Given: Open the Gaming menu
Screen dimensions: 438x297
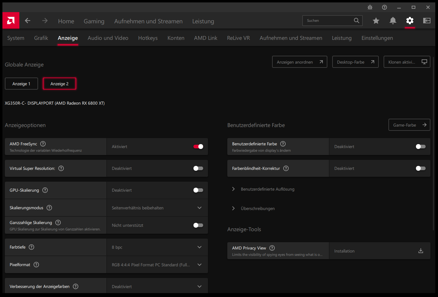Looking at the screenshot, I should click(94, 21).
